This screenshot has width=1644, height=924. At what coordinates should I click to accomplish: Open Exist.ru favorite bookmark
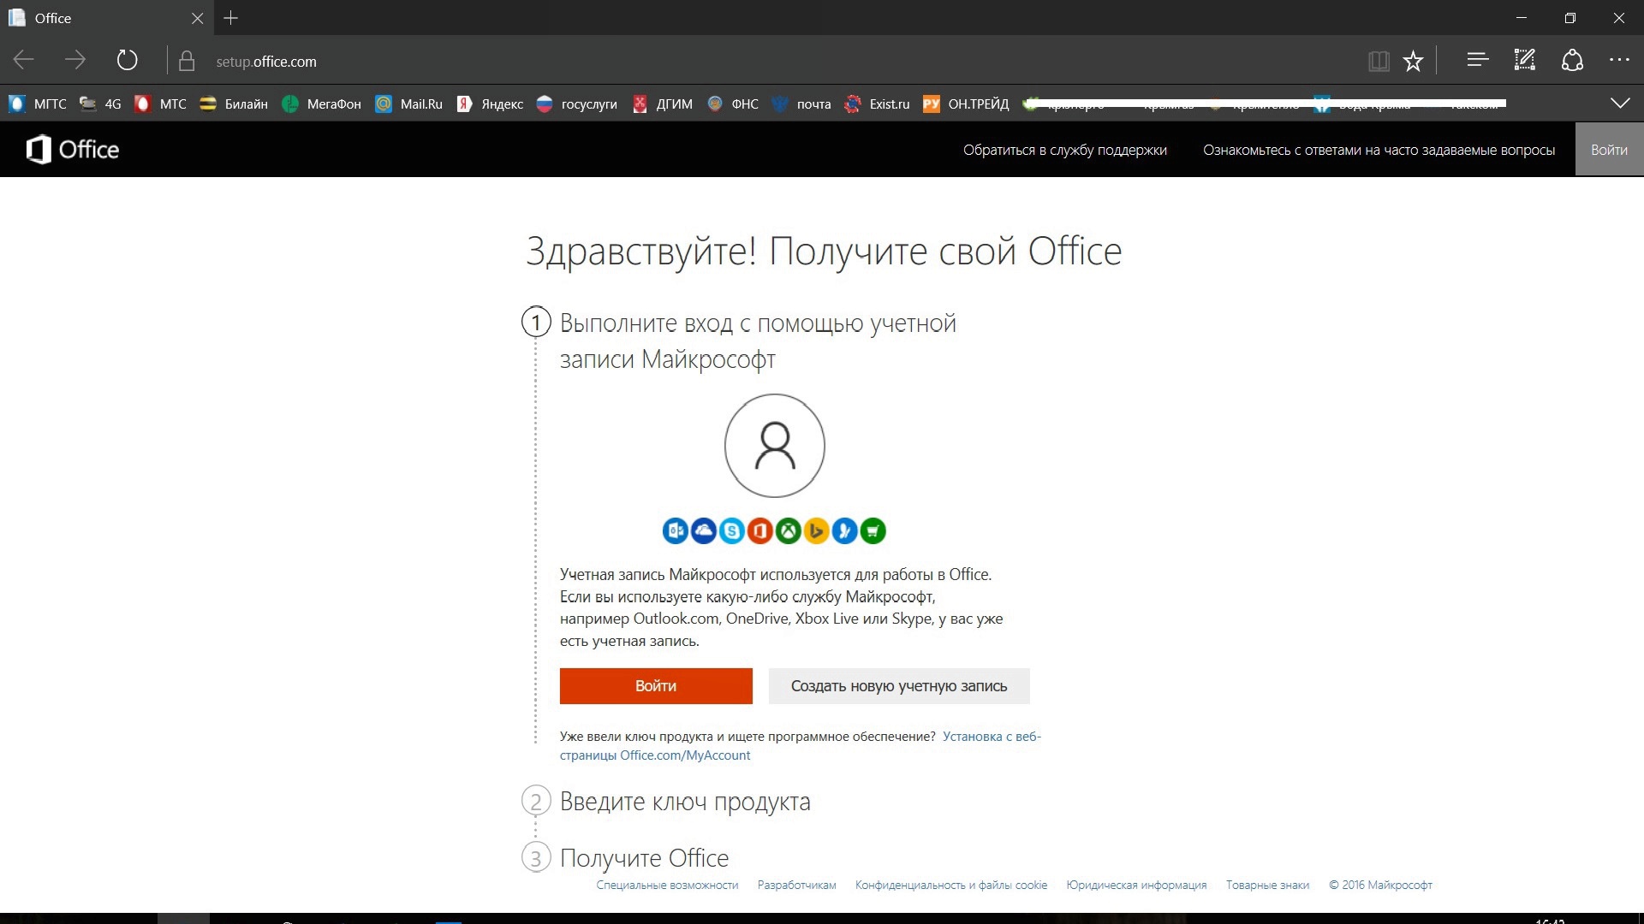click(877, 104)
